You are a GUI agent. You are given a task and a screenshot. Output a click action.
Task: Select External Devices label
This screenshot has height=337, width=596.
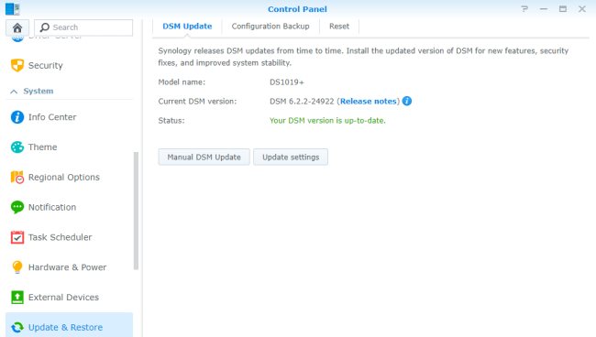(63, 297)
